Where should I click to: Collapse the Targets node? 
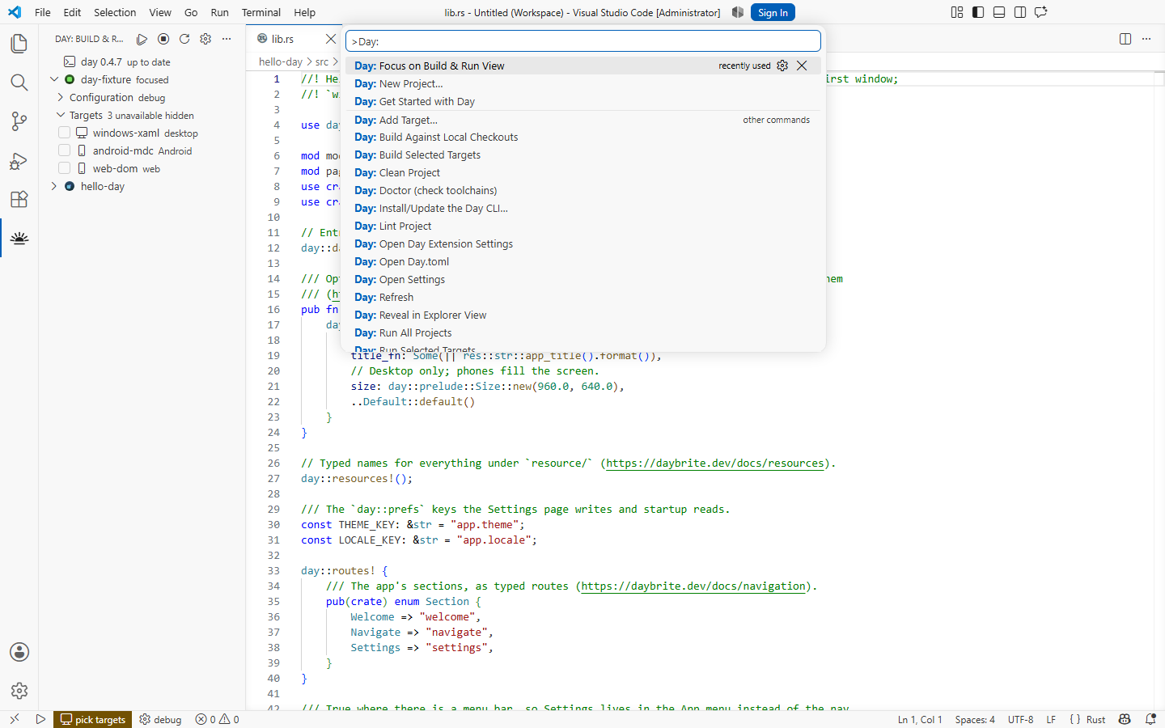[60, 115]
